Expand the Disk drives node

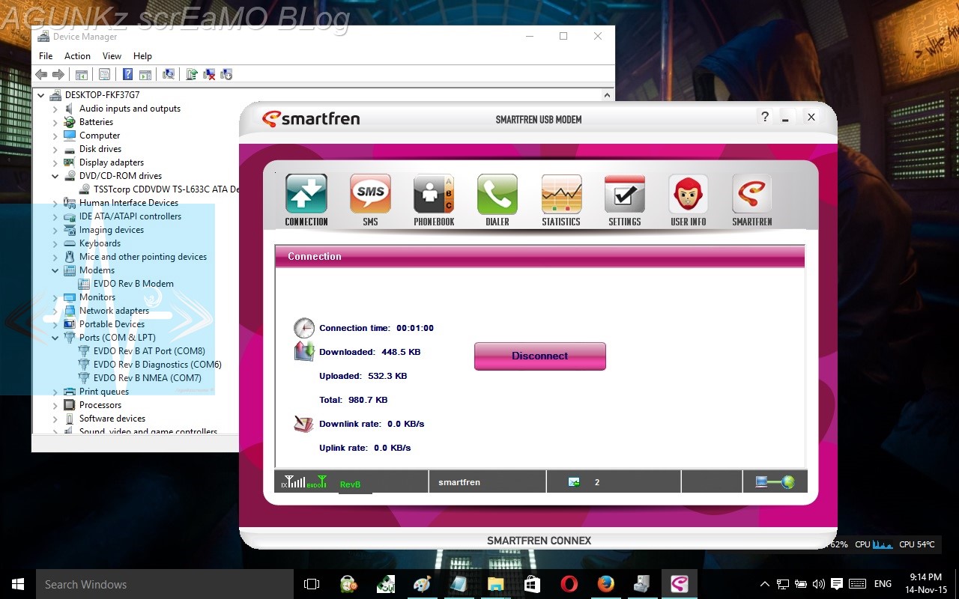55,149
